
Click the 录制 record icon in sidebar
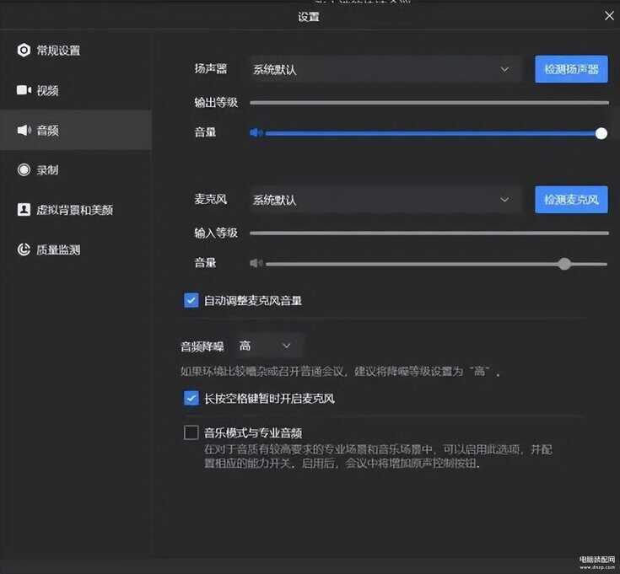pos(24,170)
